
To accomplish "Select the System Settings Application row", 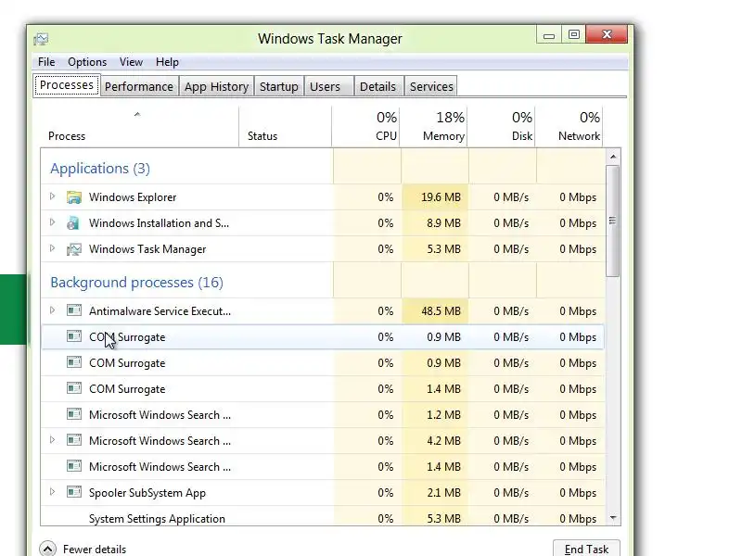I will coord(322,516).
